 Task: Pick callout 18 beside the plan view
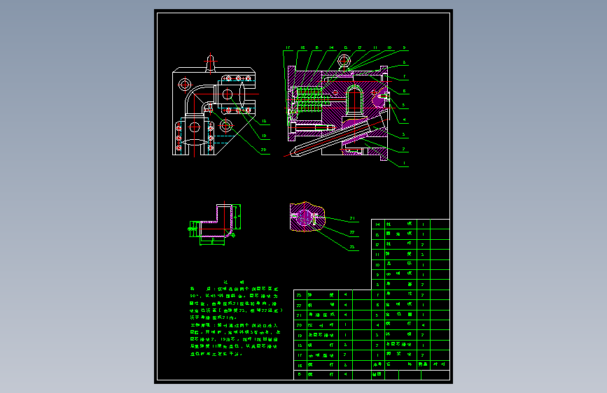coord(264,121)
